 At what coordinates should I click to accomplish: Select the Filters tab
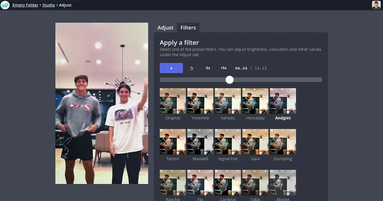coord(188,28)
